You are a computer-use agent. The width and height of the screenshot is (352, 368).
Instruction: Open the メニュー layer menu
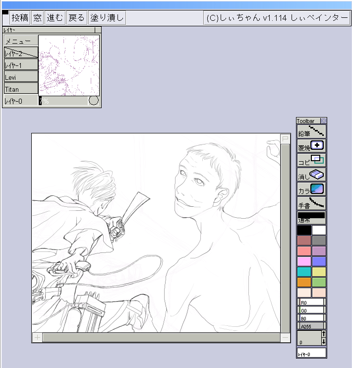tap(21, 41)
